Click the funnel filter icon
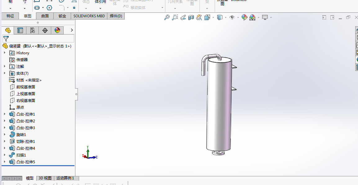358x185 pixels. point(6,38)
